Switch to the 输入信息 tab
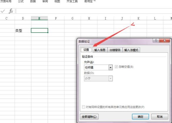Image resolution: width=172 pixels, height=123 pixels. tap(100, 50)
